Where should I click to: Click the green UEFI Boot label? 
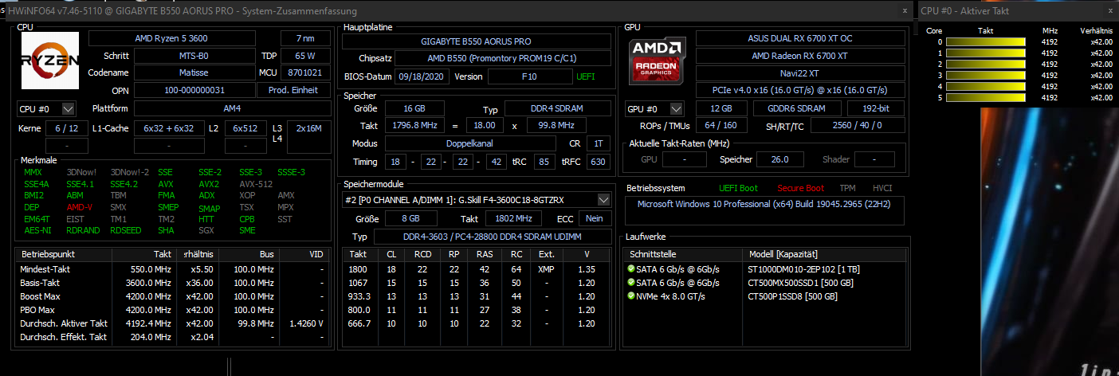point(740,188)
